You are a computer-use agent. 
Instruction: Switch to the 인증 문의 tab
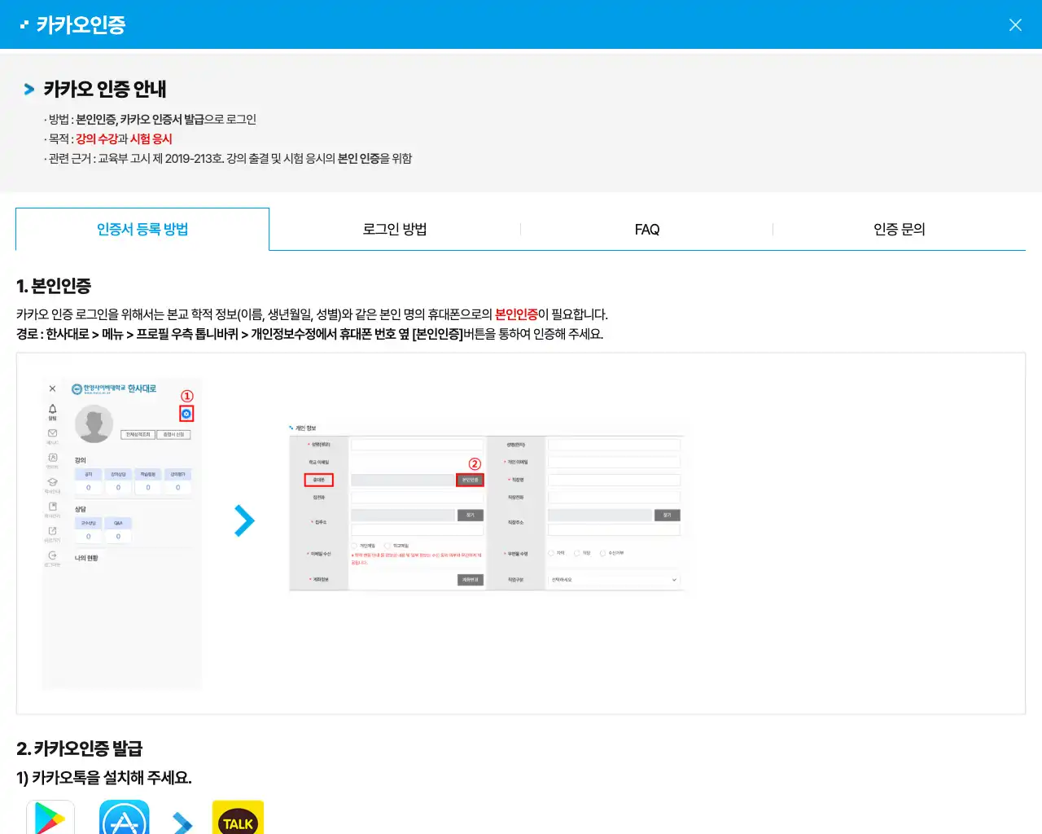(899, 229)
